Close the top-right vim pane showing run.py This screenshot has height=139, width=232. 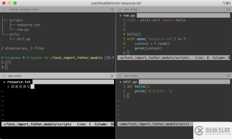click(x=120, y=10)
